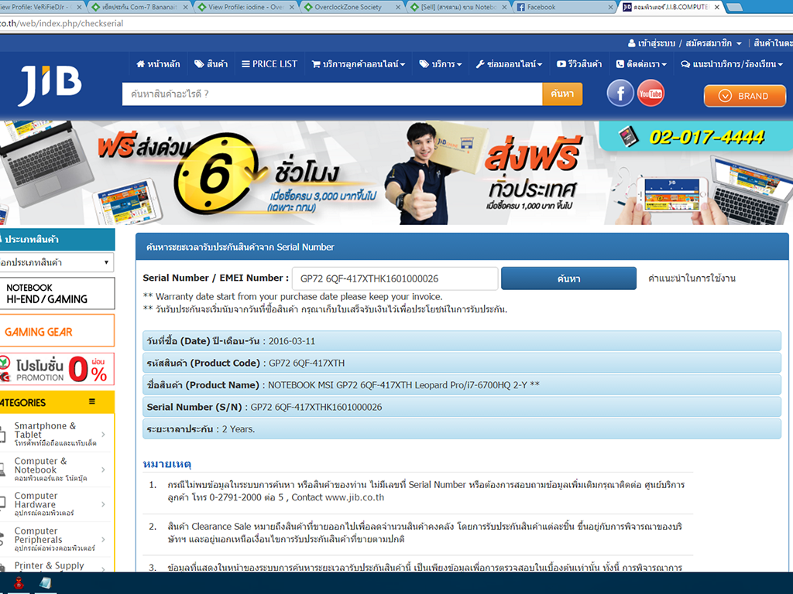This screenshot has width=793, height=594.
Task: Open the GAMING GEAR banner
Action: click(57, 331)
